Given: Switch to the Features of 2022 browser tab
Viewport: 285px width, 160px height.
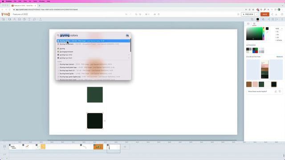Looking at the screenshot, I should (23, 6).
